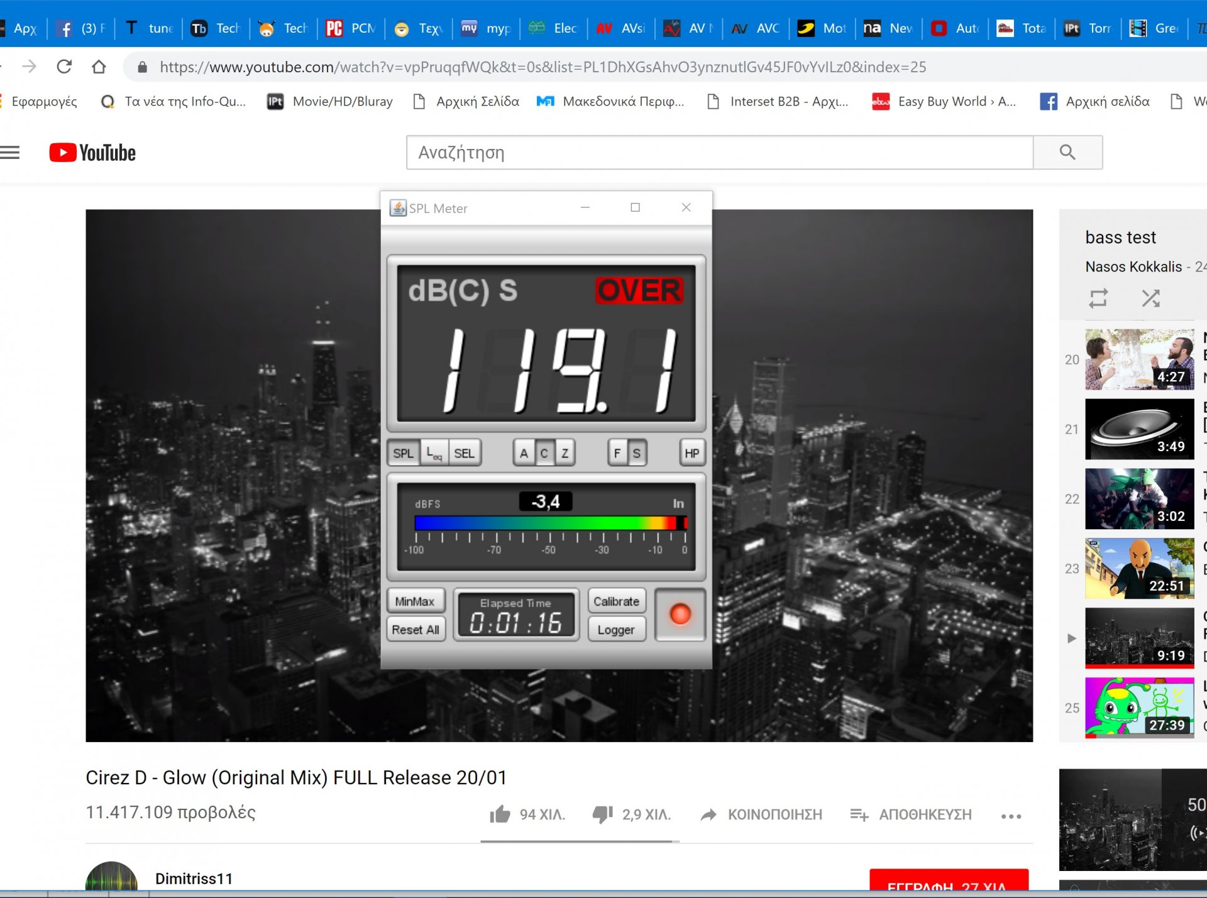Click the YouTube search input field
Image resolution: width=1207 pixels, height=898 pixels.
click(x=719, y=152)
